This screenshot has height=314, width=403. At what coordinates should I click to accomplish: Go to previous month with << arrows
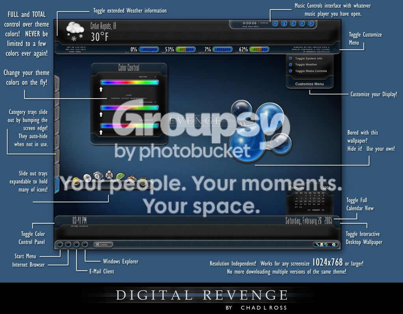click(309, 210)
